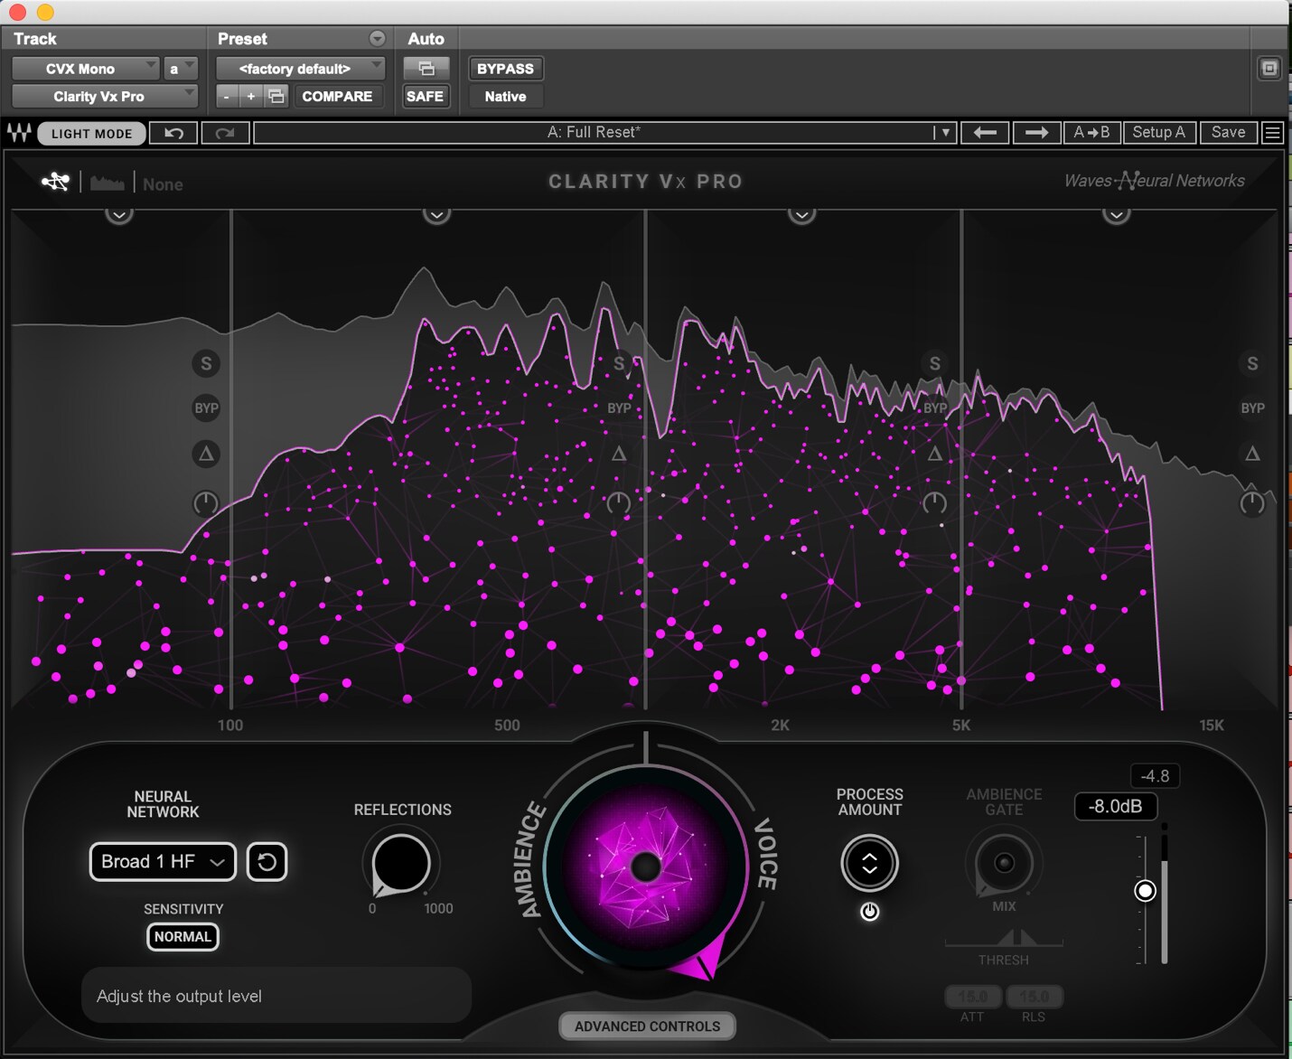1292x1059 pixels.
Task: Open ADVANCED CONTROLS panel
Action: click(647, 1026)
